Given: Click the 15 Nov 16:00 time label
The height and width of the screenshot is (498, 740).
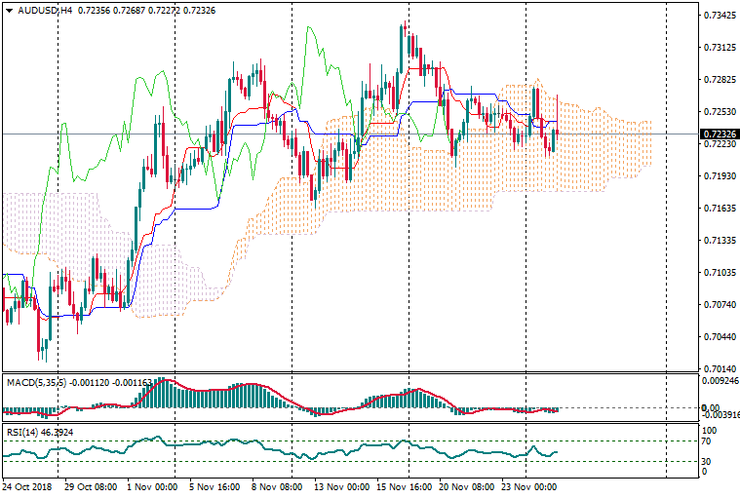Looking at the screenshot, I should (402, 485).
